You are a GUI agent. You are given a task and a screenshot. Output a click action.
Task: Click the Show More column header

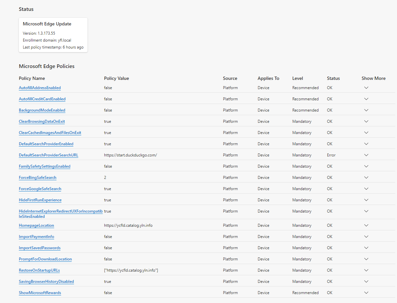(374, 78)
